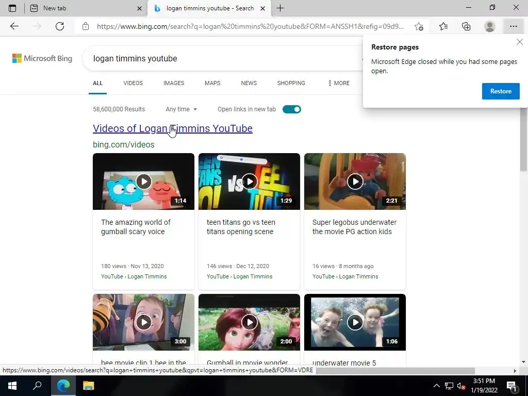The height and width of the screenshot is (396, 528).
Task: Add this page to favorites star
Action: [419, 26]
